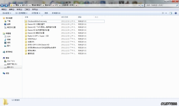Open the address bar history dropdown
The width and height of the screenshot is (179, 106).
(x=139, y=5)
